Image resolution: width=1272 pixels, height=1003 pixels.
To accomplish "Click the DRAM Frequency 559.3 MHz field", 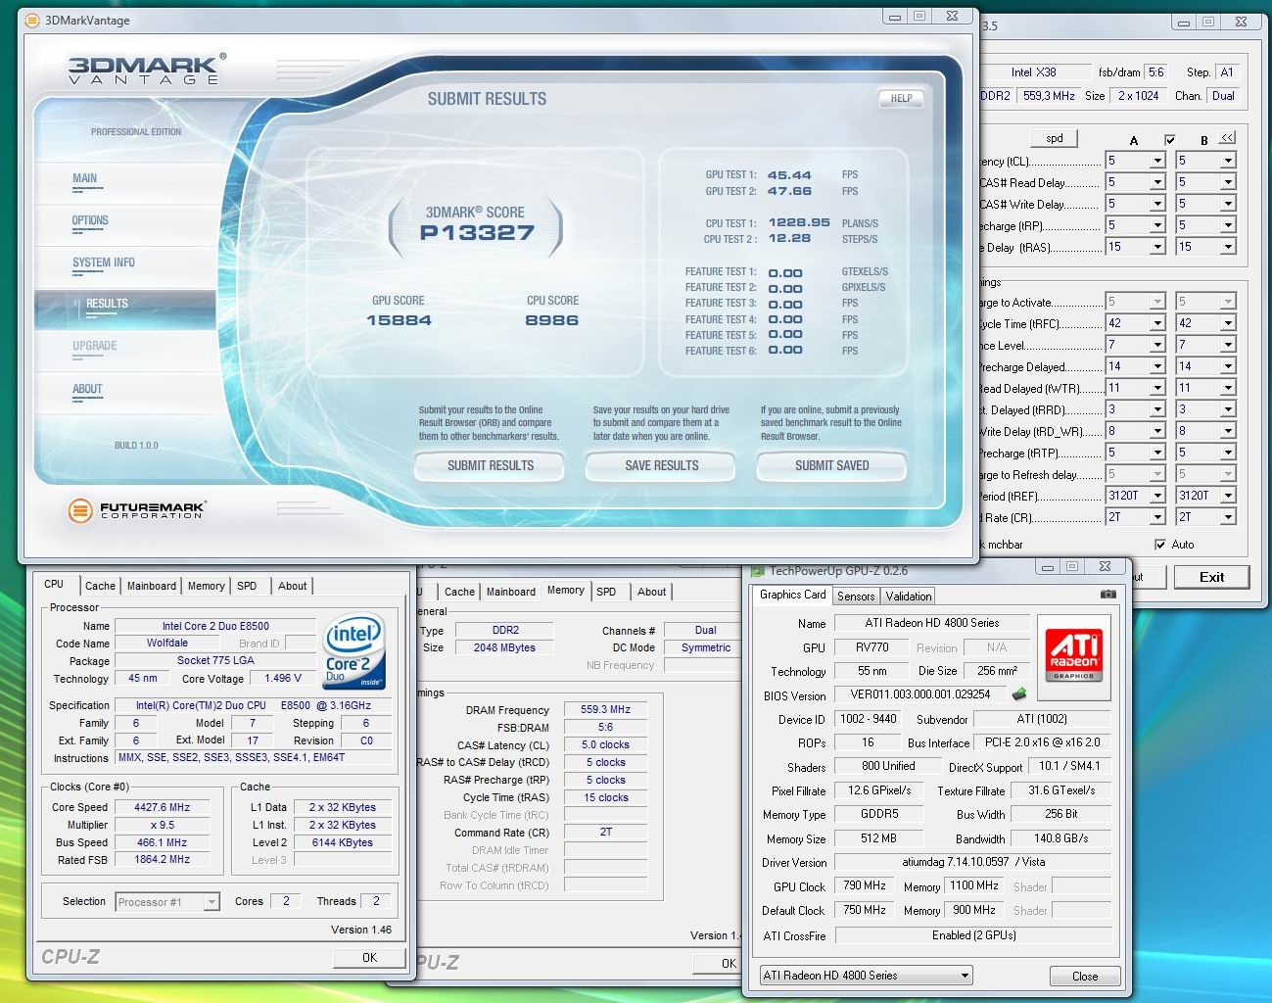I will [x=605, y=709].
